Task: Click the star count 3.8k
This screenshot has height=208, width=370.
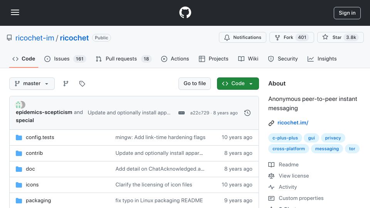Action: tap(351, 37)
